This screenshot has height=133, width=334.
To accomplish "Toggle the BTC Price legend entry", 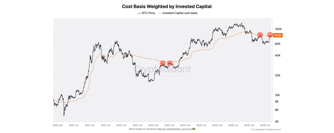I will [x=146, y=13].
